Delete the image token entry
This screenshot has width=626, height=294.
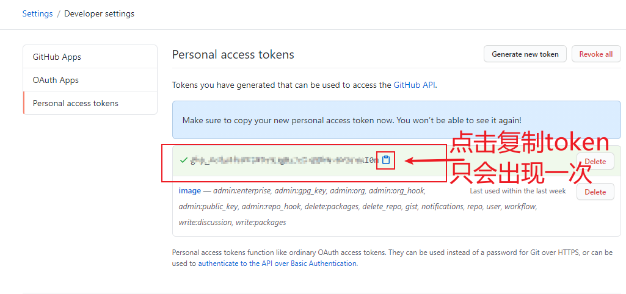point(595,192)
